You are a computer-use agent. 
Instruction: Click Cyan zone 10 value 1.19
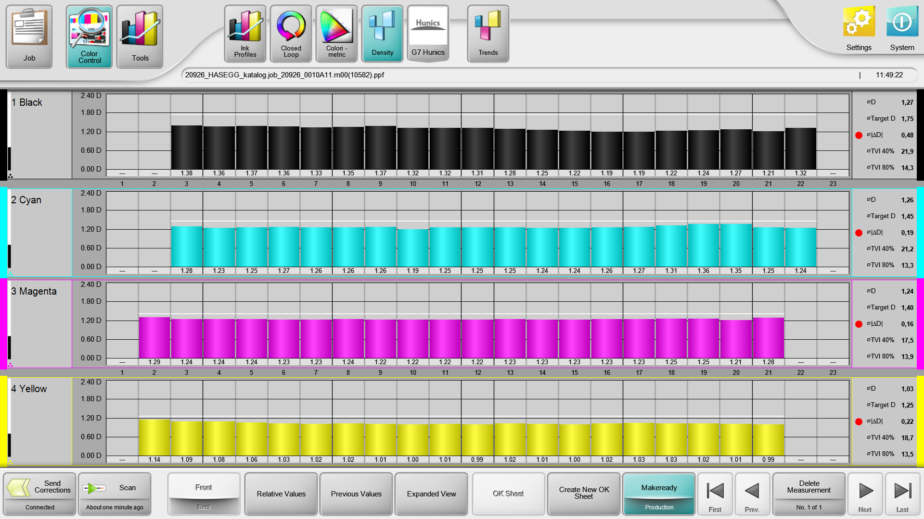click(x=412, y=271)
